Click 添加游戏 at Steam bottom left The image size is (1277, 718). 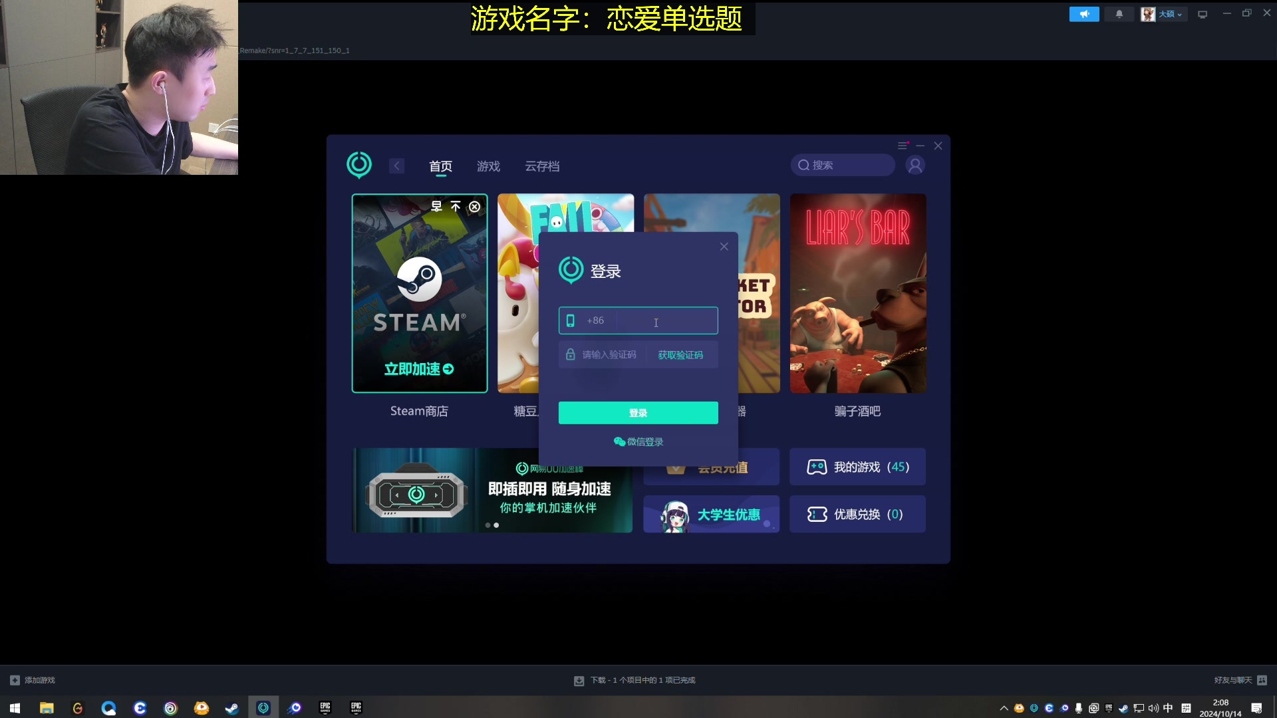[x=33, y=680]
